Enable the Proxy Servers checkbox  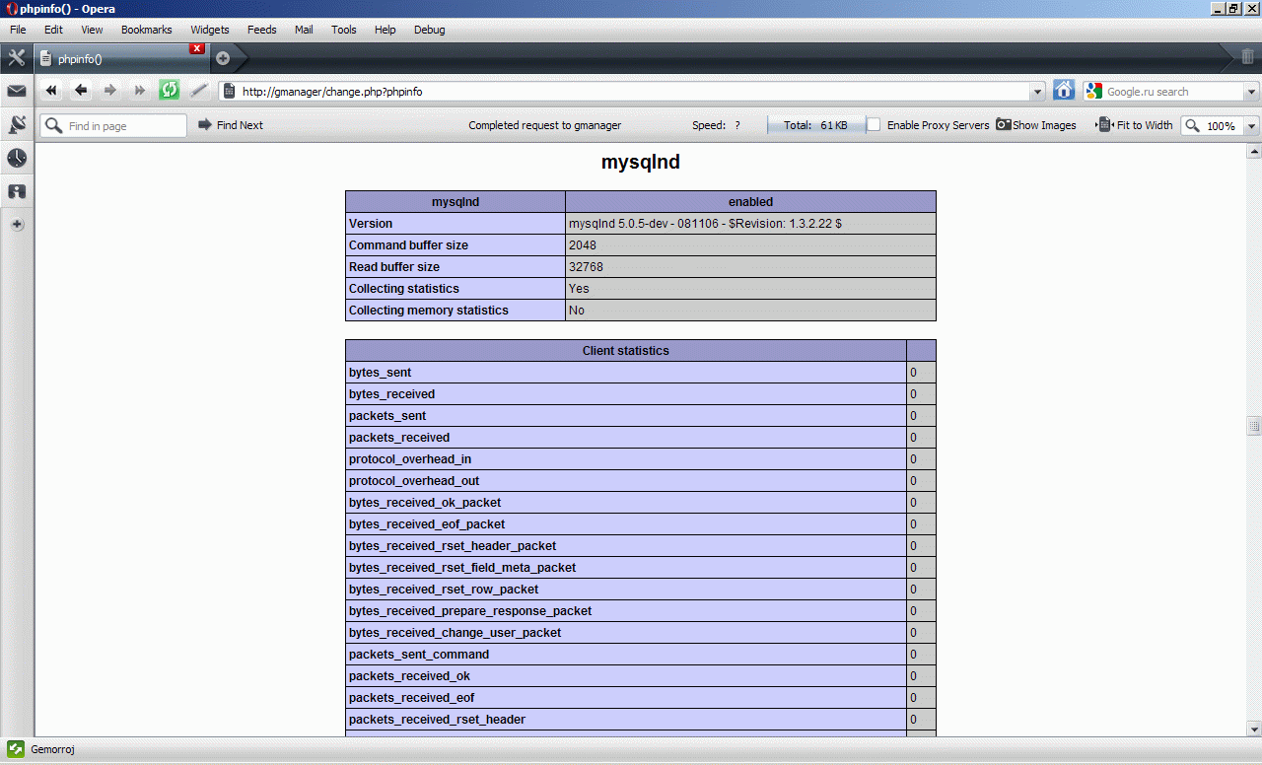click(x=874, y=125)
